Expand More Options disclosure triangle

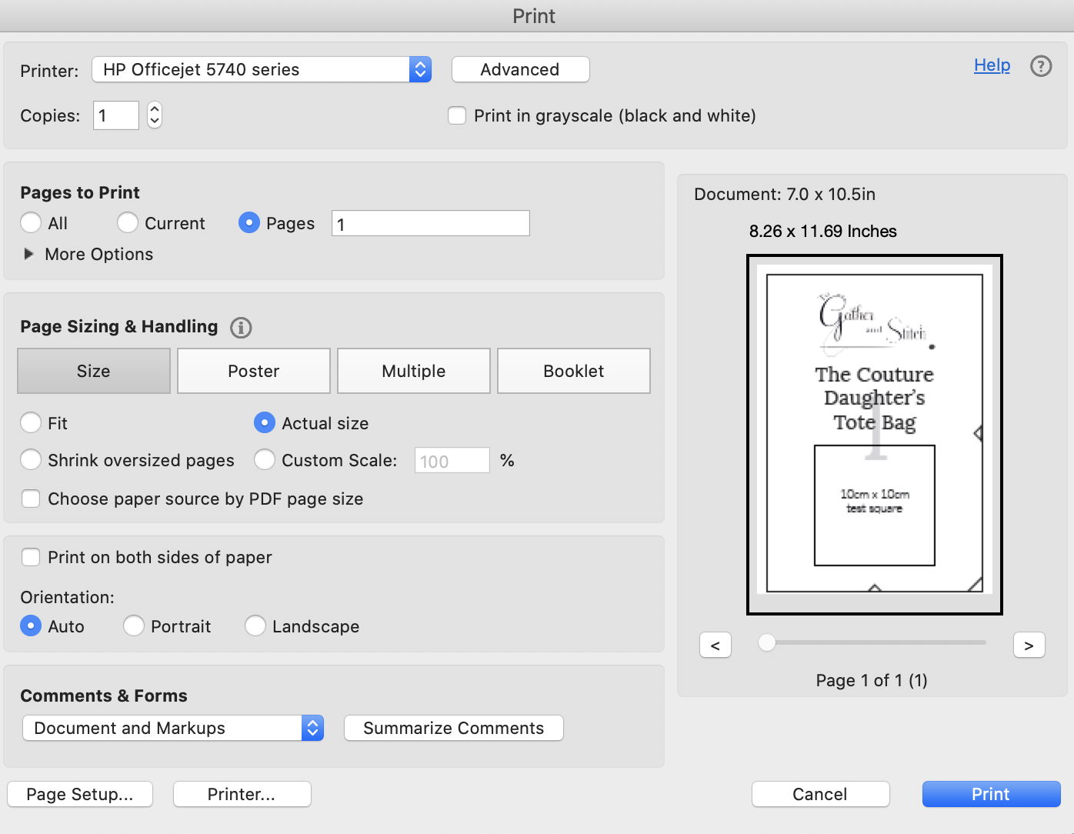[28, 254]
